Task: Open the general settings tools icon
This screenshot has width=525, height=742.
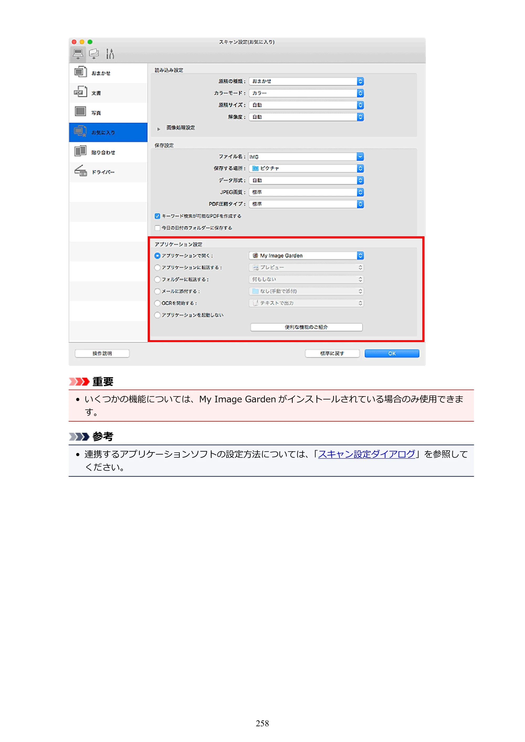Action: click(110, 54)
